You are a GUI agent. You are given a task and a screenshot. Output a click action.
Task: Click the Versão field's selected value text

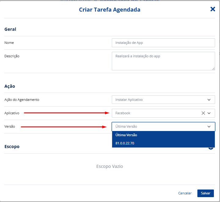coord(126,126)
